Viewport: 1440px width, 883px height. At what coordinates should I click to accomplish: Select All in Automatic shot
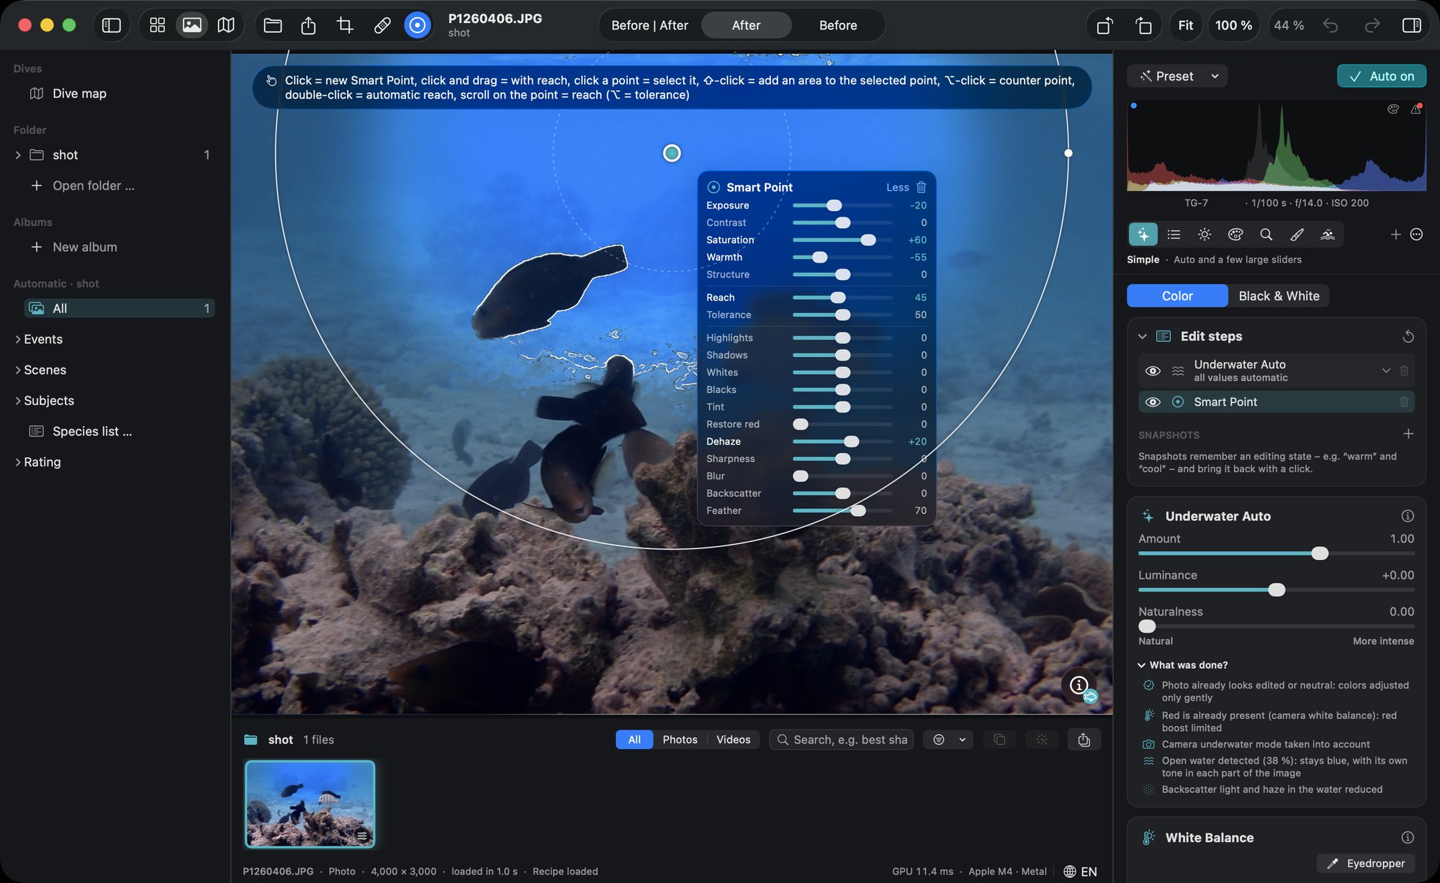tap(119, 309)
